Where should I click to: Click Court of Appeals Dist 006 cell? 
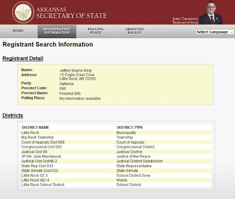pyautogui.click(x=43, y=142)
